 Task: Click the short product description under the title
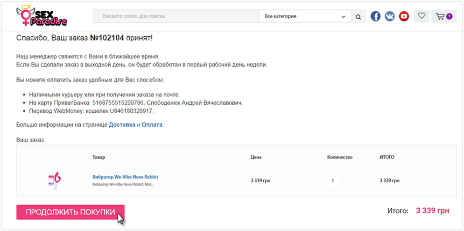(123, 184)
